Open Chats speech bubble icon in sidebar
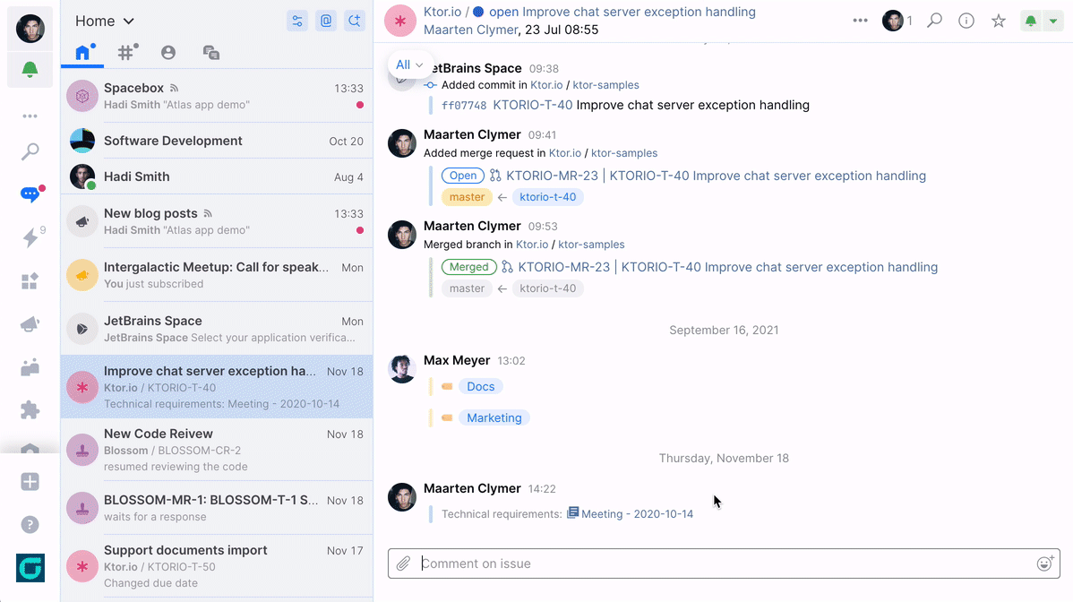 click(x=30, y=194)
